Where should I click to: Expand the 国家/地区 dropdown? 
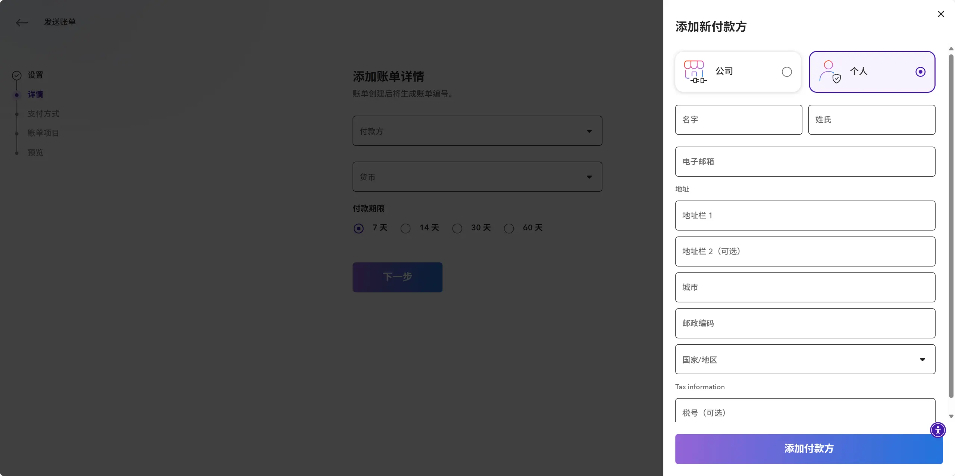coord(805,359)
